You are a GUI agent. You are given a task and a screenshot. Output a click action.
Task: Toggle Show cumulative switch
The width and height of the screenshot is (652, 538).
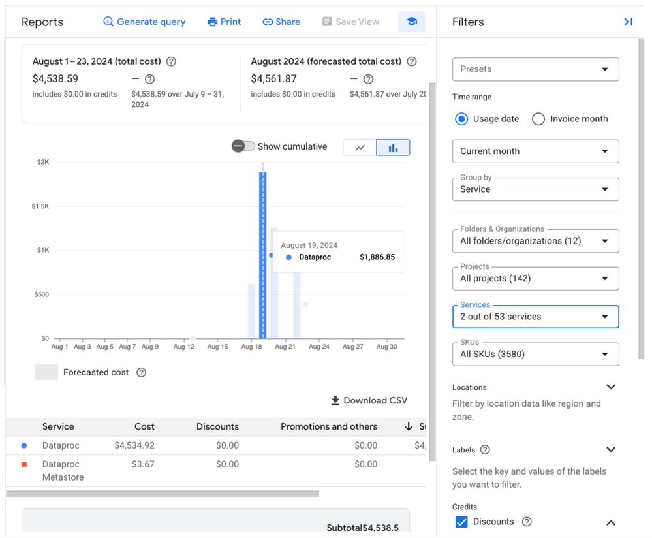[243, 146]
